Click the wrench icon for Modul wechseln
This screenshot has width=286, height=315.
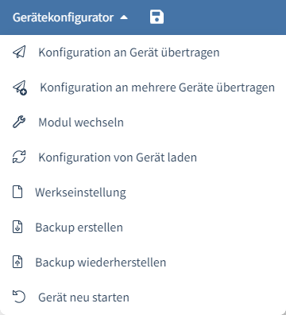[19, 122]
